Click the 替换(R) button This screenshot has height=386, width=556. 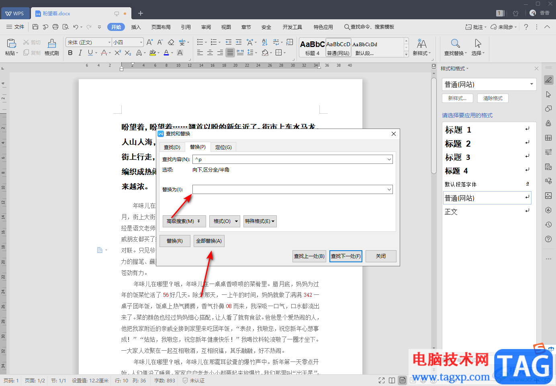pyautogui.click(x=175, y=241)
